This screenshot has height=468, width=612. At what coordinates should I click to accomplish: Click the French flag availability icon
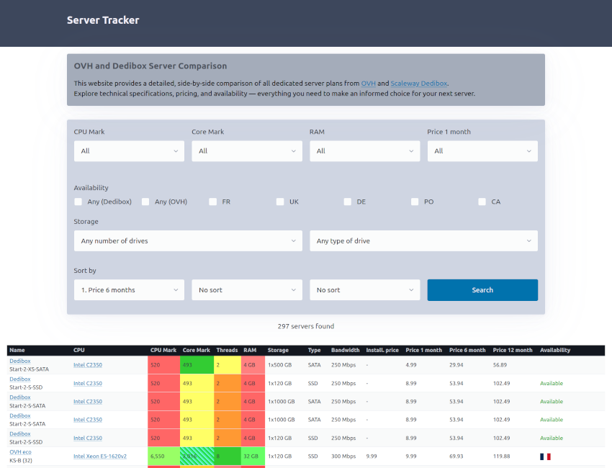coord(544,456)
